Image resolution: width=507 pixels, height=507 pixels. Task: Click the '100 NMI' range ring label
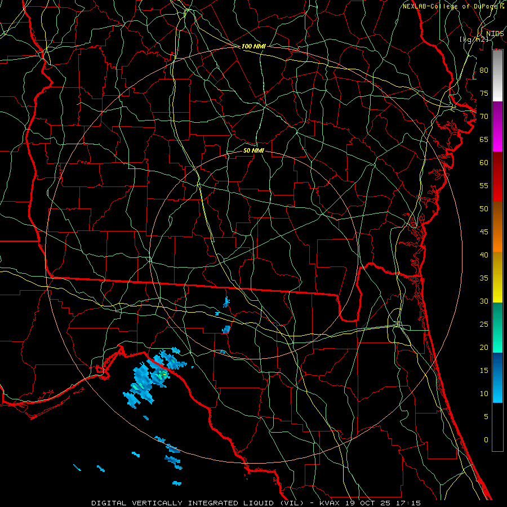pos(253,46)
